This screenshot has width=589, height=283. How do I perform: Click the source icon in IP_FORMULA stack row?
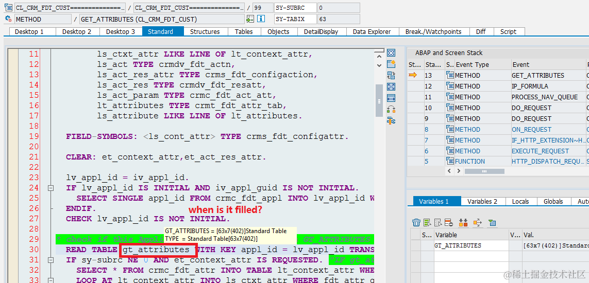pyautogui.click(x=450, y=86)
